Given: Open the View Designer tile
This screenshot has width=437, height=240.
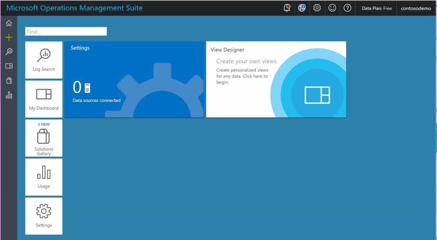Looking at the screenshot, I should [276, 79].
